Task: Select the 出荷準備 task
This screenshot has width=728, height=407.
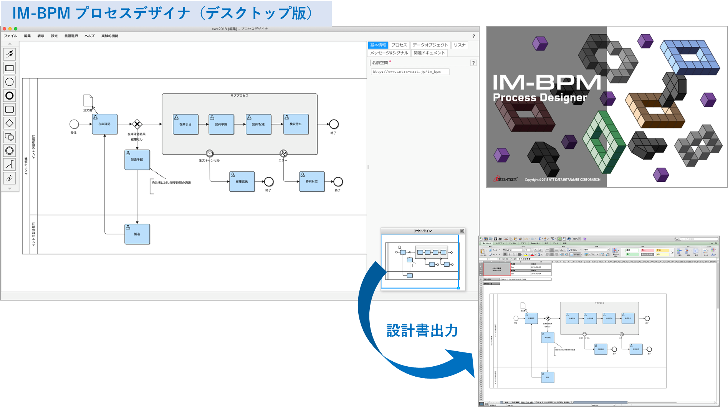Action: [221, 124]
